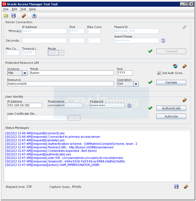Viewport: 196px width, 201px height.
Task: Click the upload arrow toolbar icon
Action: click(x=34, y=16)
